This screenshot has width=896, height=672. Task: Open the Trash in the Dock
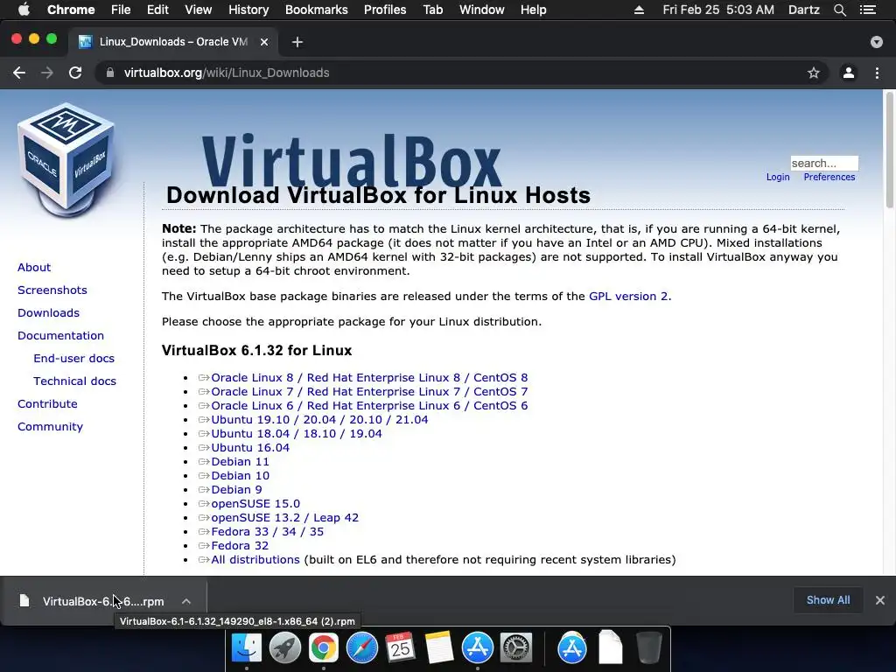click(x=649, y=648)
